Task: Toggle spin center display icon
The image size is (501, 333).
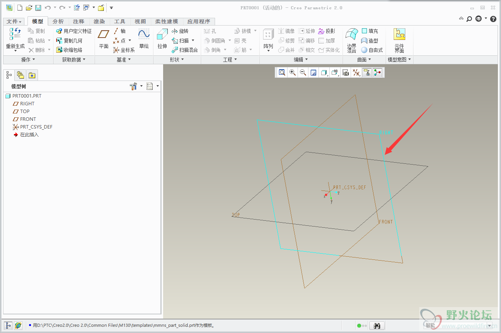Action: pyautogui.click(x=377, y=72)
